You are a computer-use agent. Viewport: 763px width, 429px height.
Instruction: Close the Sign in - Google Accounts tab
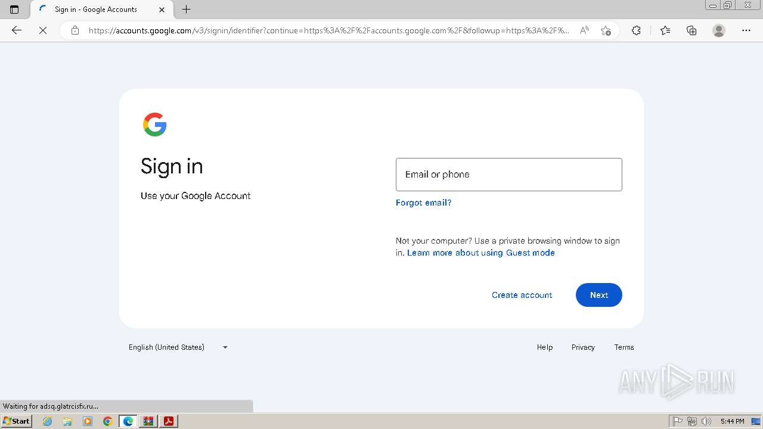click(x=162, y=10)
